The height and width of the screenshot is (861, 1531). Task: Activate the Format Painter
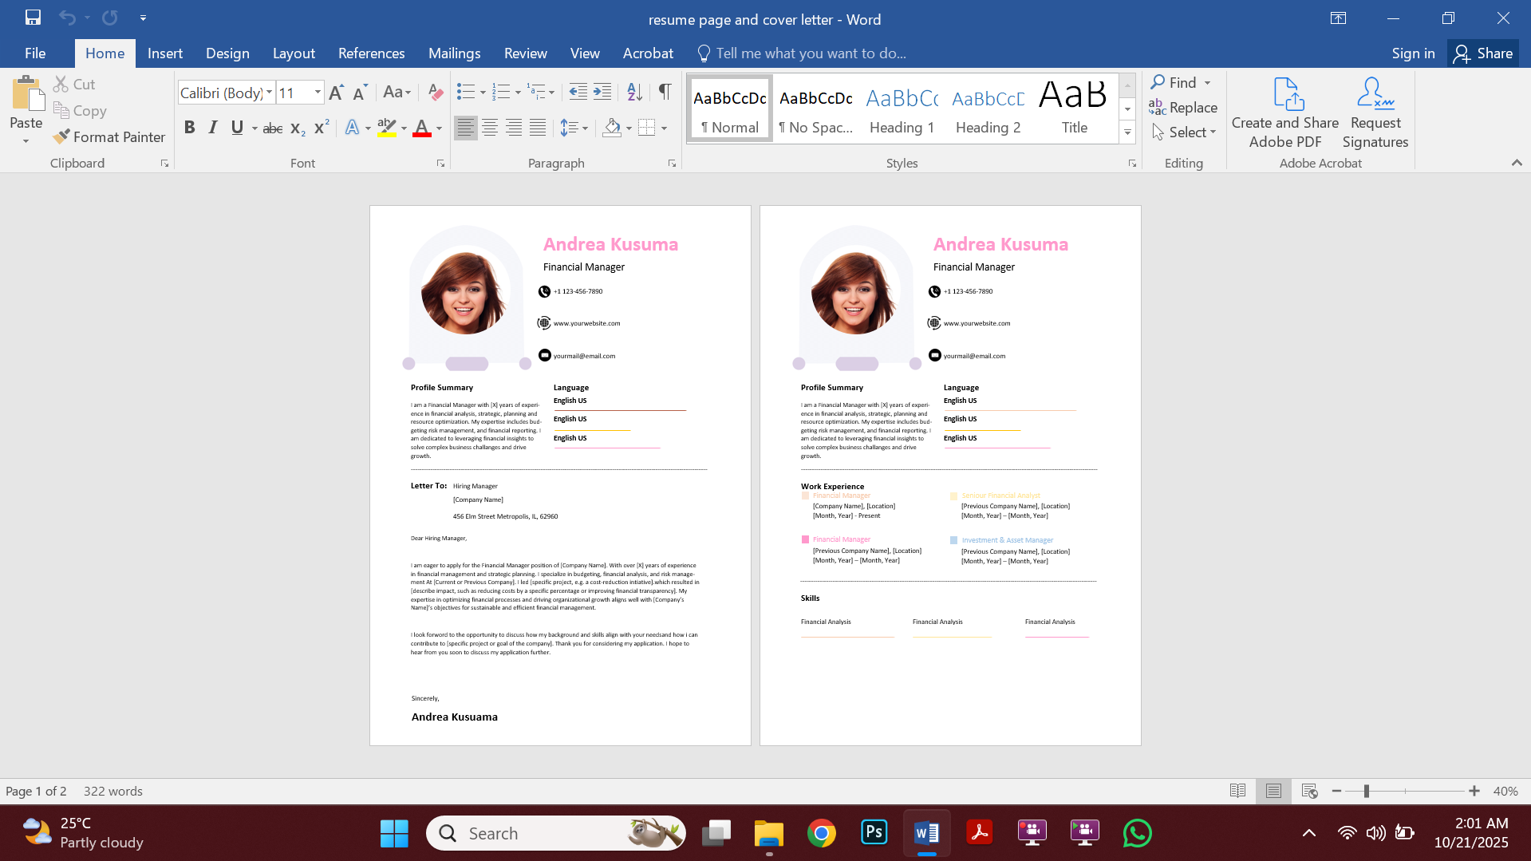109,136
